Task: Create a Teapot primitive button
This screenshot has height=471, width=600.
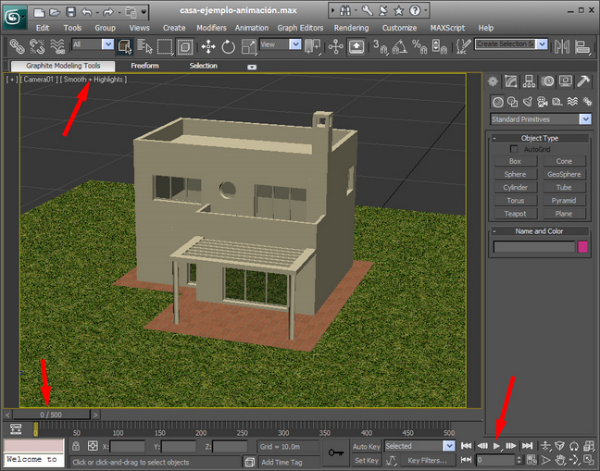Action: [x=515, y=214]
